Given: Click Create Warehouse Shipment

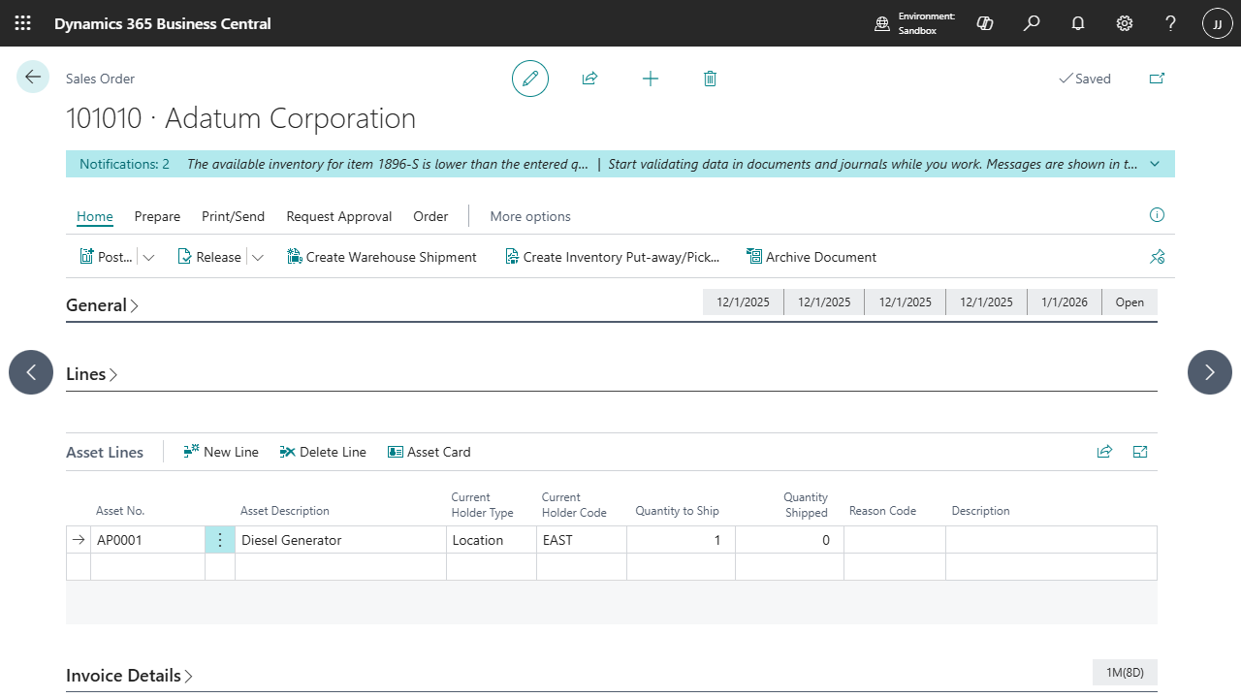Looking at the screenshot, I should (x=382, y=257).
